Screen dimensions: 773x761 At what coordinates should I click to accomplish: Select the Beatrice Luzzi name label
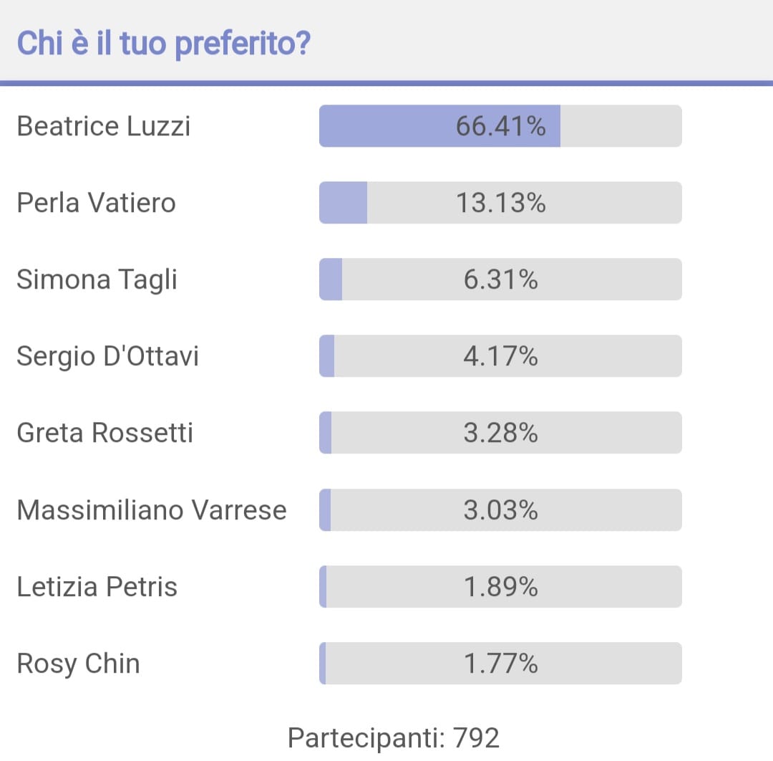click(104, 126)
